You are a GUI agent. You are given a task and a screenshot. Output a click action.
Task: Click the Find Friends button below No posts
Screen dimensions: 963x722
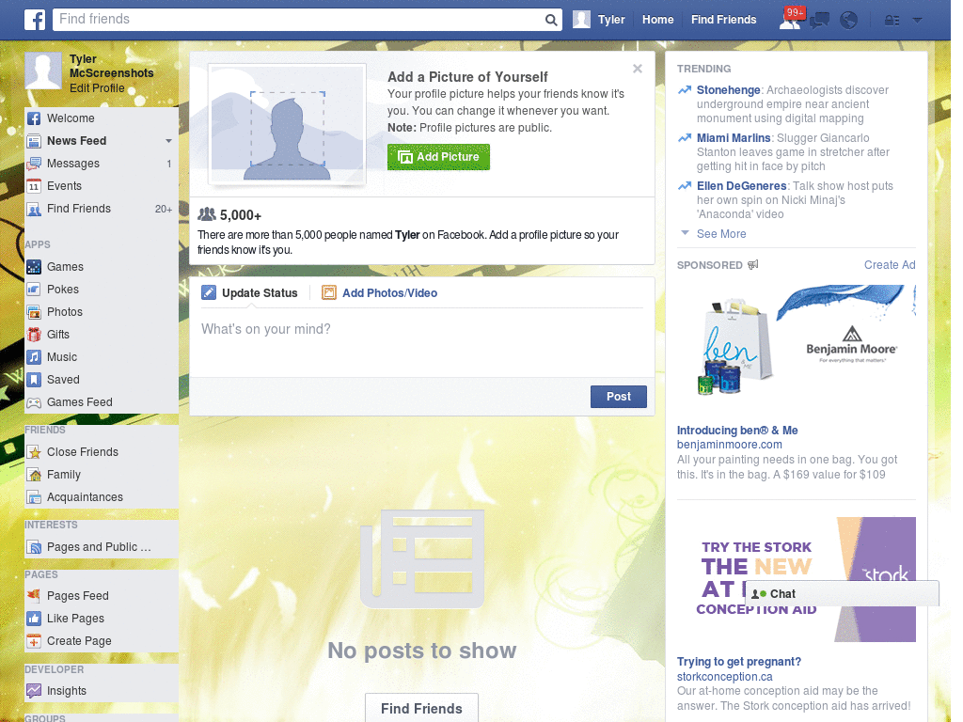pos(421,709)
